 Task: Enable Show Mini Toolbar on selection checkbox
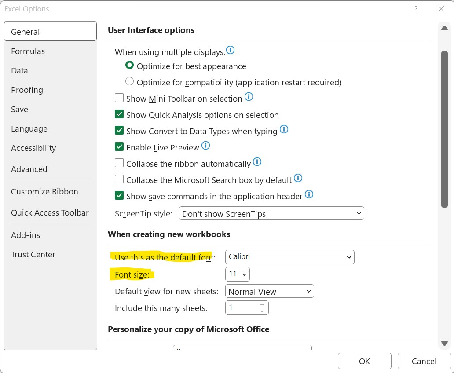[119, 98]
